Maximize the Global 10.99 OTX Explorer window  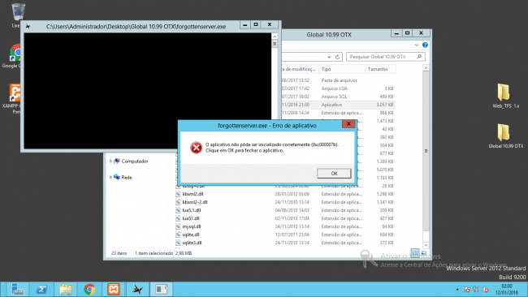click(x=408, y=33)
